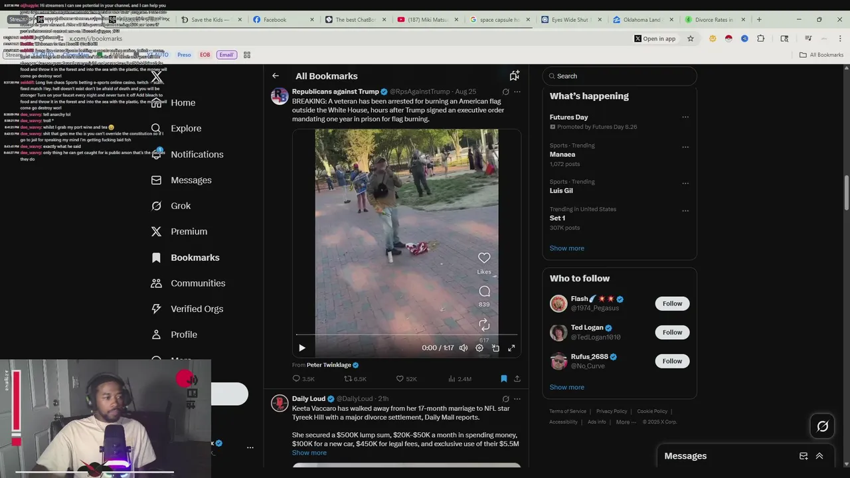850x478 pixels.
Task: Enable picture-in-picture on the video
Action: click(495, 348)
